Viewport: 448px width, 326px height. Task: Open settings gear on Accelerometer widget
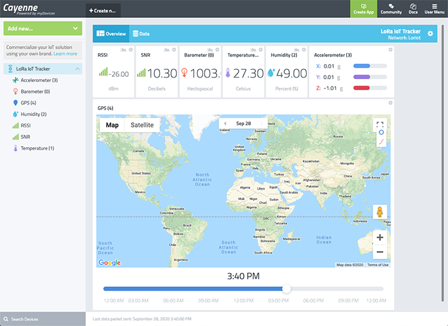coord(390,50)
